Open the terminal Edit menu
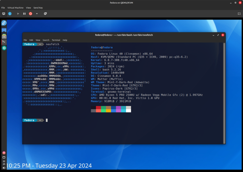The width and height of the screenshot is (243, 172). coord(31,40)
